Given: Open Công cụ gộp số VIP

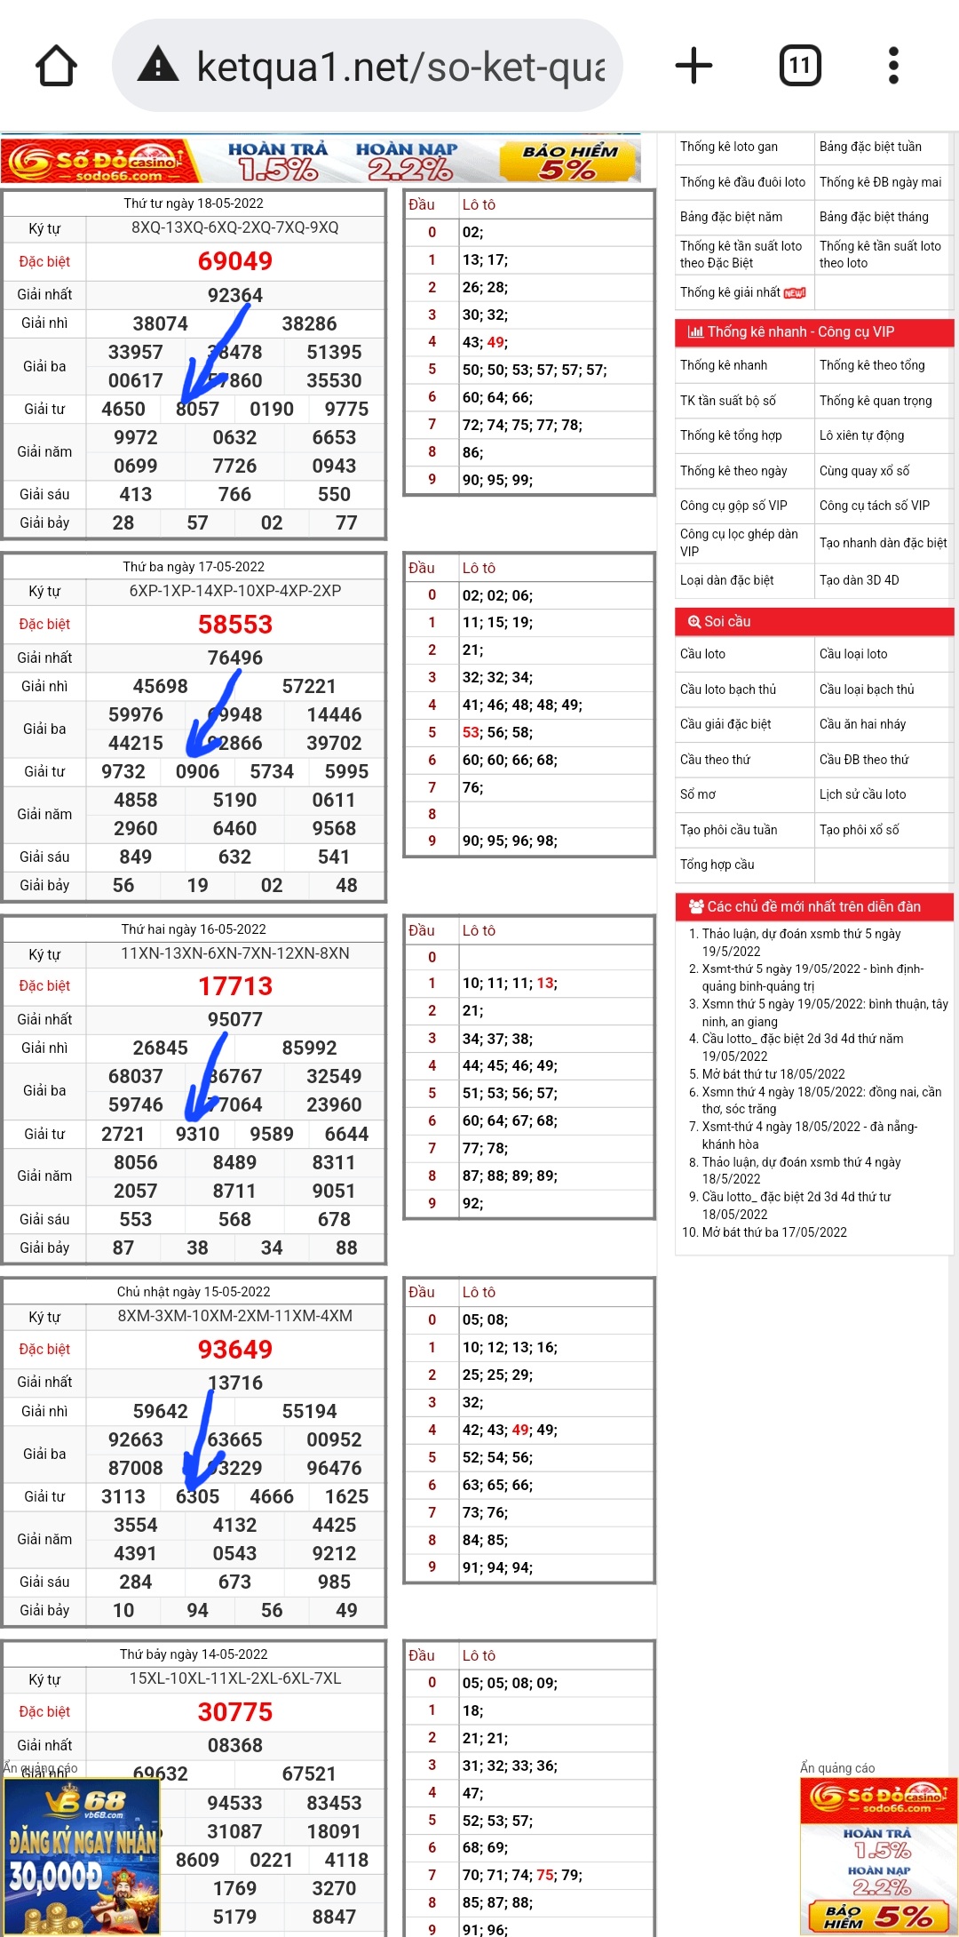Looking at the screenshot, I should [733, 506].
